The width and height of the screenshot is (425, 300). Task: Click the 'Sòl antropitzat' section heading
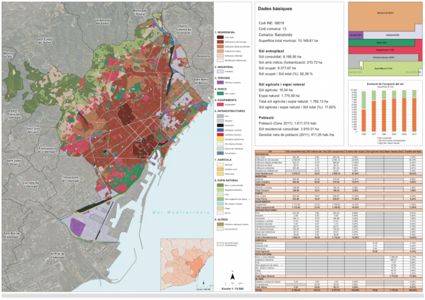(274, 51)
